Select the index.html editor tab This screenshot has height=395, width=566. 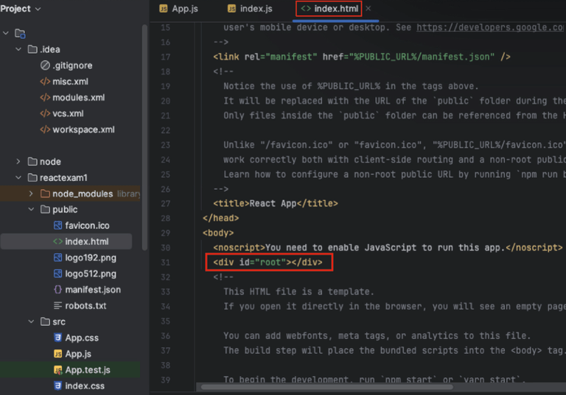(329, 9)
